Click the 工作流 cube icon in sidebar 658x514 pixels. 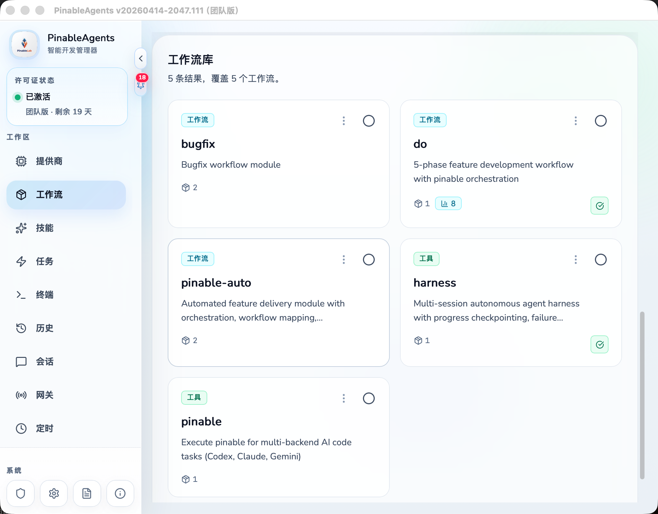pos(21,195)
